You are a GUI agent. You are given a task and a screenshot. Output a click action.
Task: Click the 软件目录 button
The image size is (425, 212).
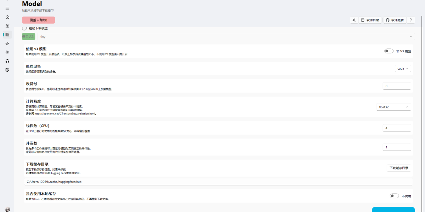pyautogui.click(x=370, y=20)
